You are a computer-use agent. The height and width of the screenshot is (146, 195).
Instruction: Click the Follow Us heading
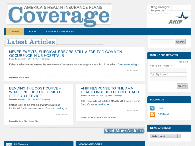click(x=157, y=100)
